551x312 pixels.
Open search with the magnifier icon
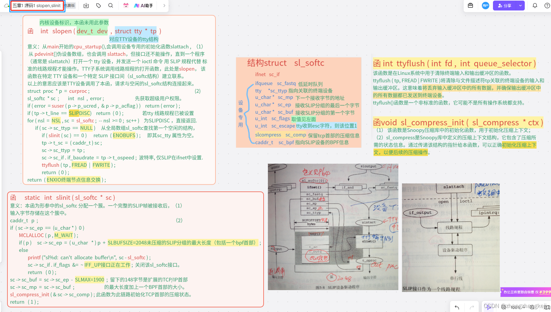(111, 6)
